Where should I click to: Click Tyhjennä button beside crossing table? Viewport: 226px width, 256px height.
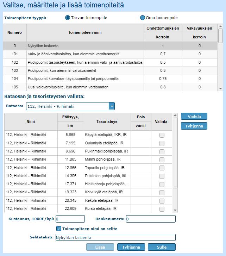coord(194,126)
